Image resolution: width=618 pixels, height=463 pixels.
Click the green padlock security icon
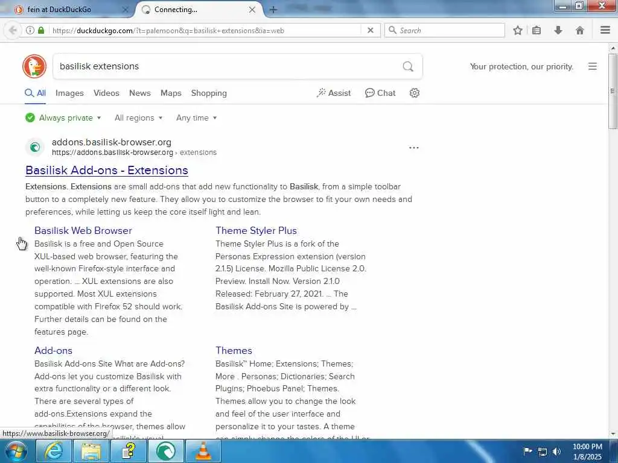41,30
